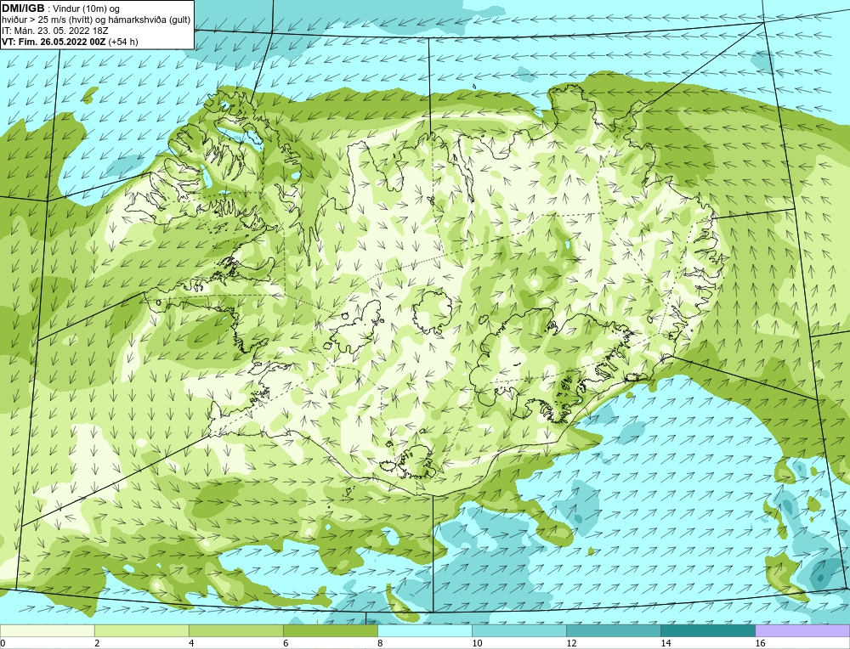Click the legend label '16'
The width and height of the screenshot is (850, 649).
point(759,644)
